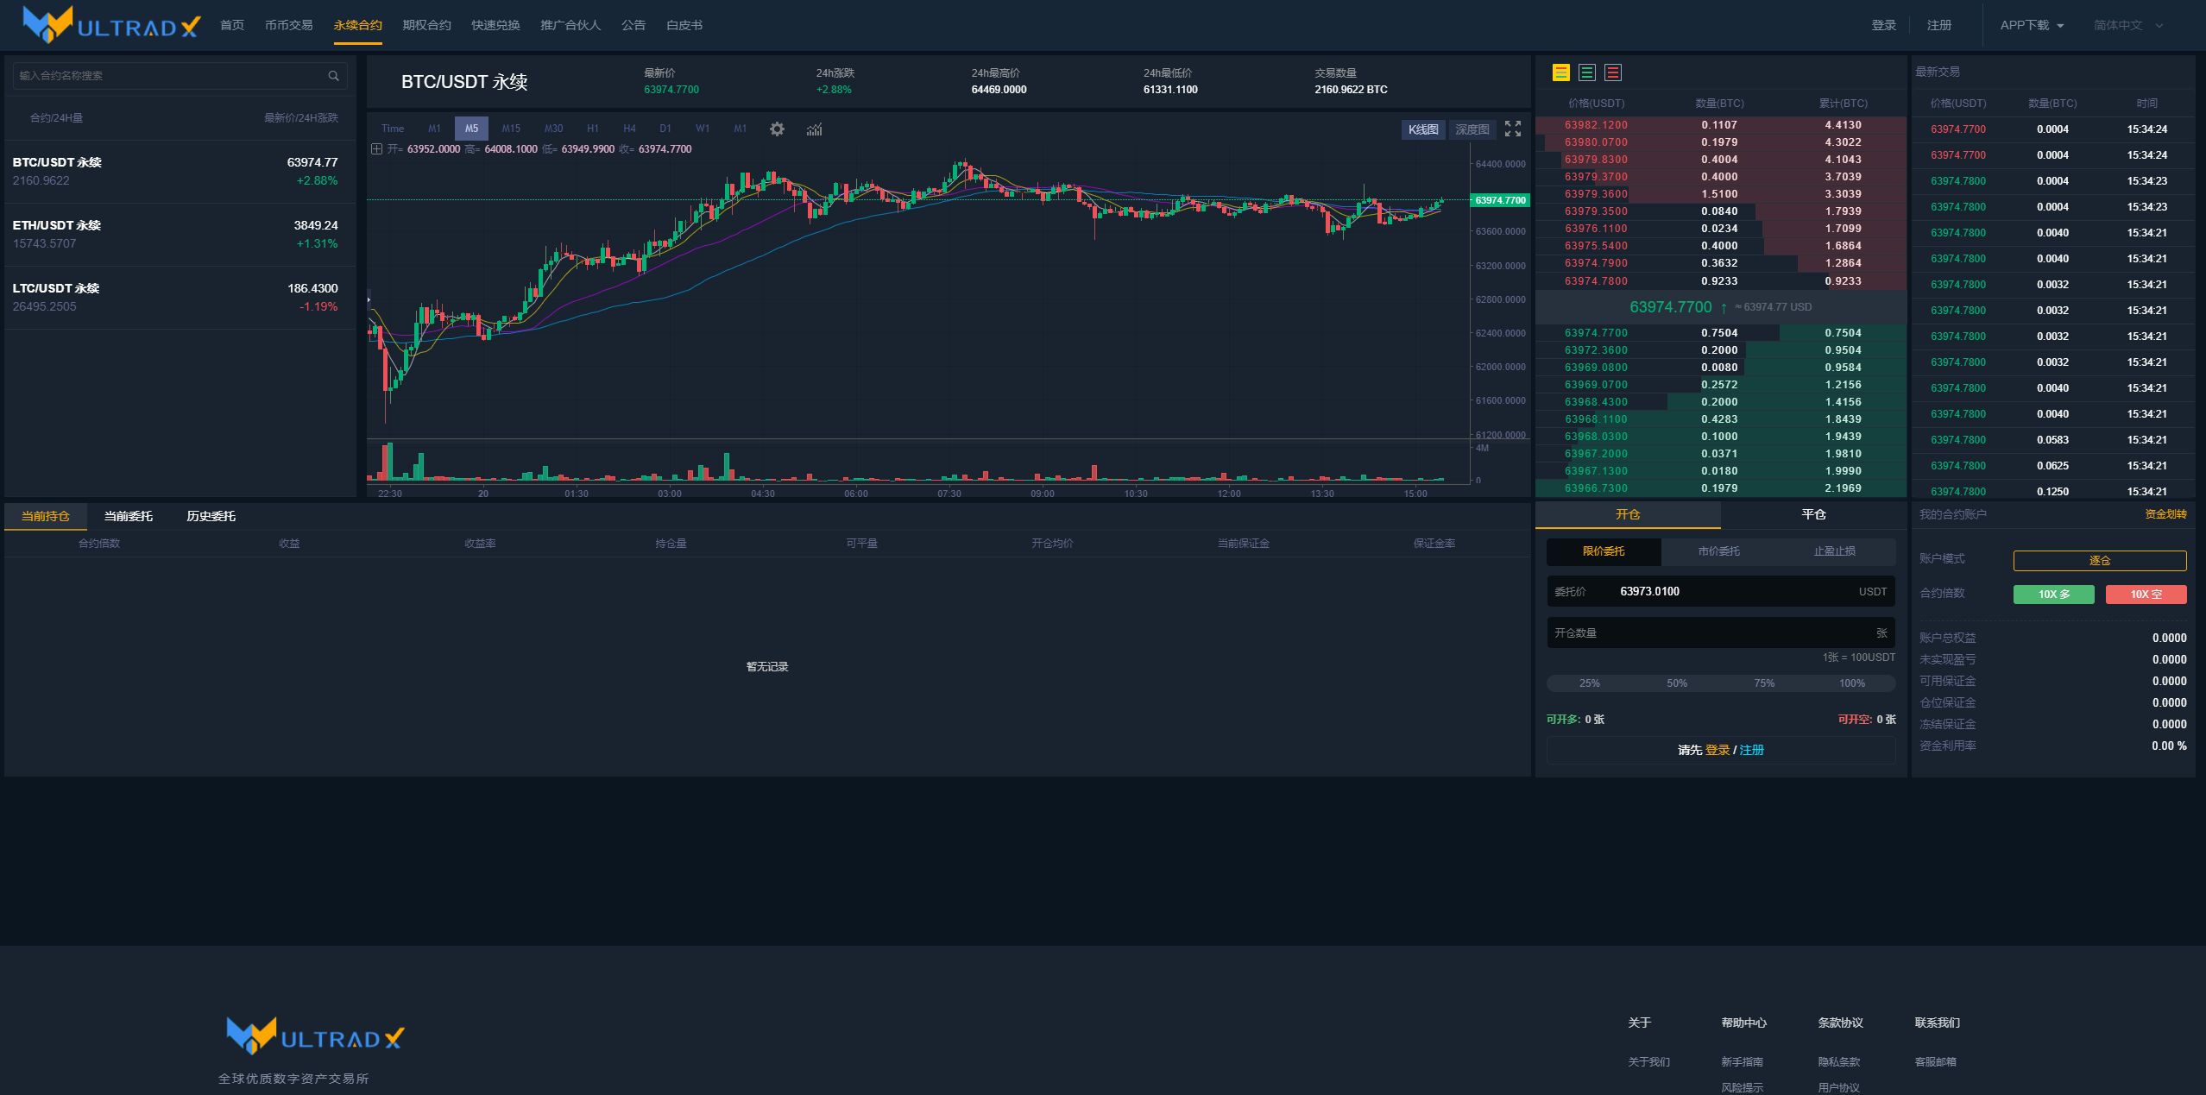This screenshot has height=1095, width=2206.
Task: Switch chart to depth chart (深度图)
Action: [x=1472, y=129]
